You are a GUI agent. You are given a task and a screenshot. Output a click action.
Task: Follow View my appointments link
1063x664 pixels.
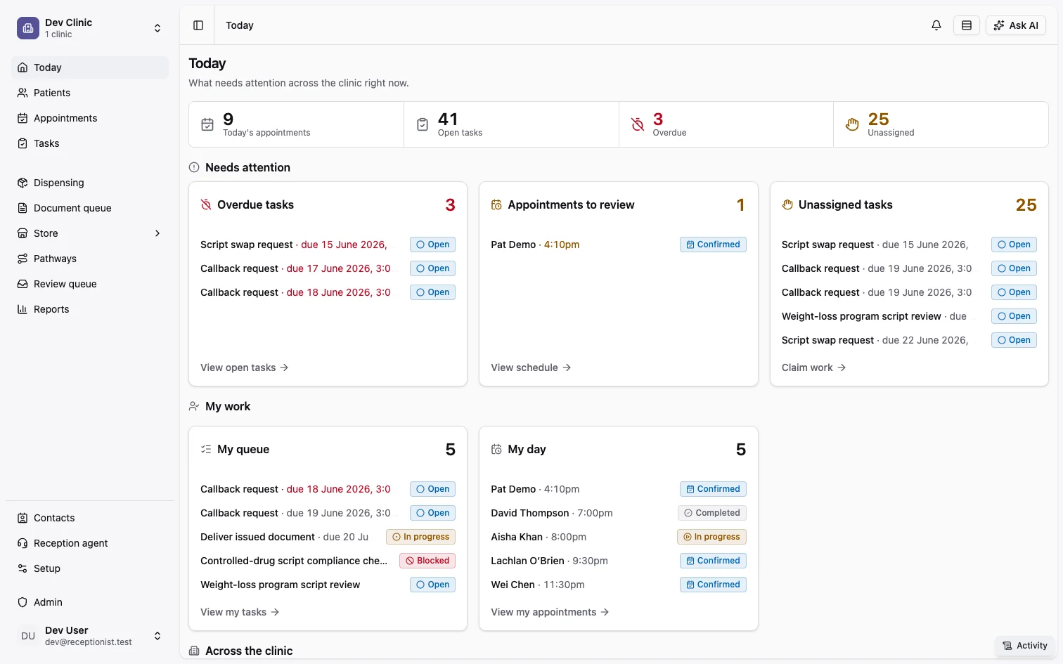pyautogui.click(x=550, y=612)
